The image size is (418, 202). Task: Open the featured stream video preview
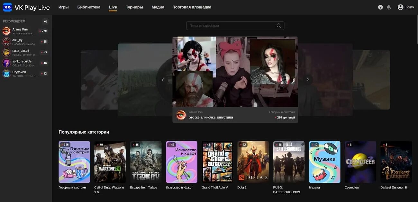pos(235,72)
